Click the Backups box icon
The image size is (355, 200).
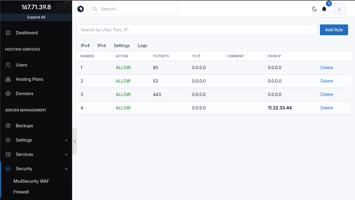click(x=8, y=126)
